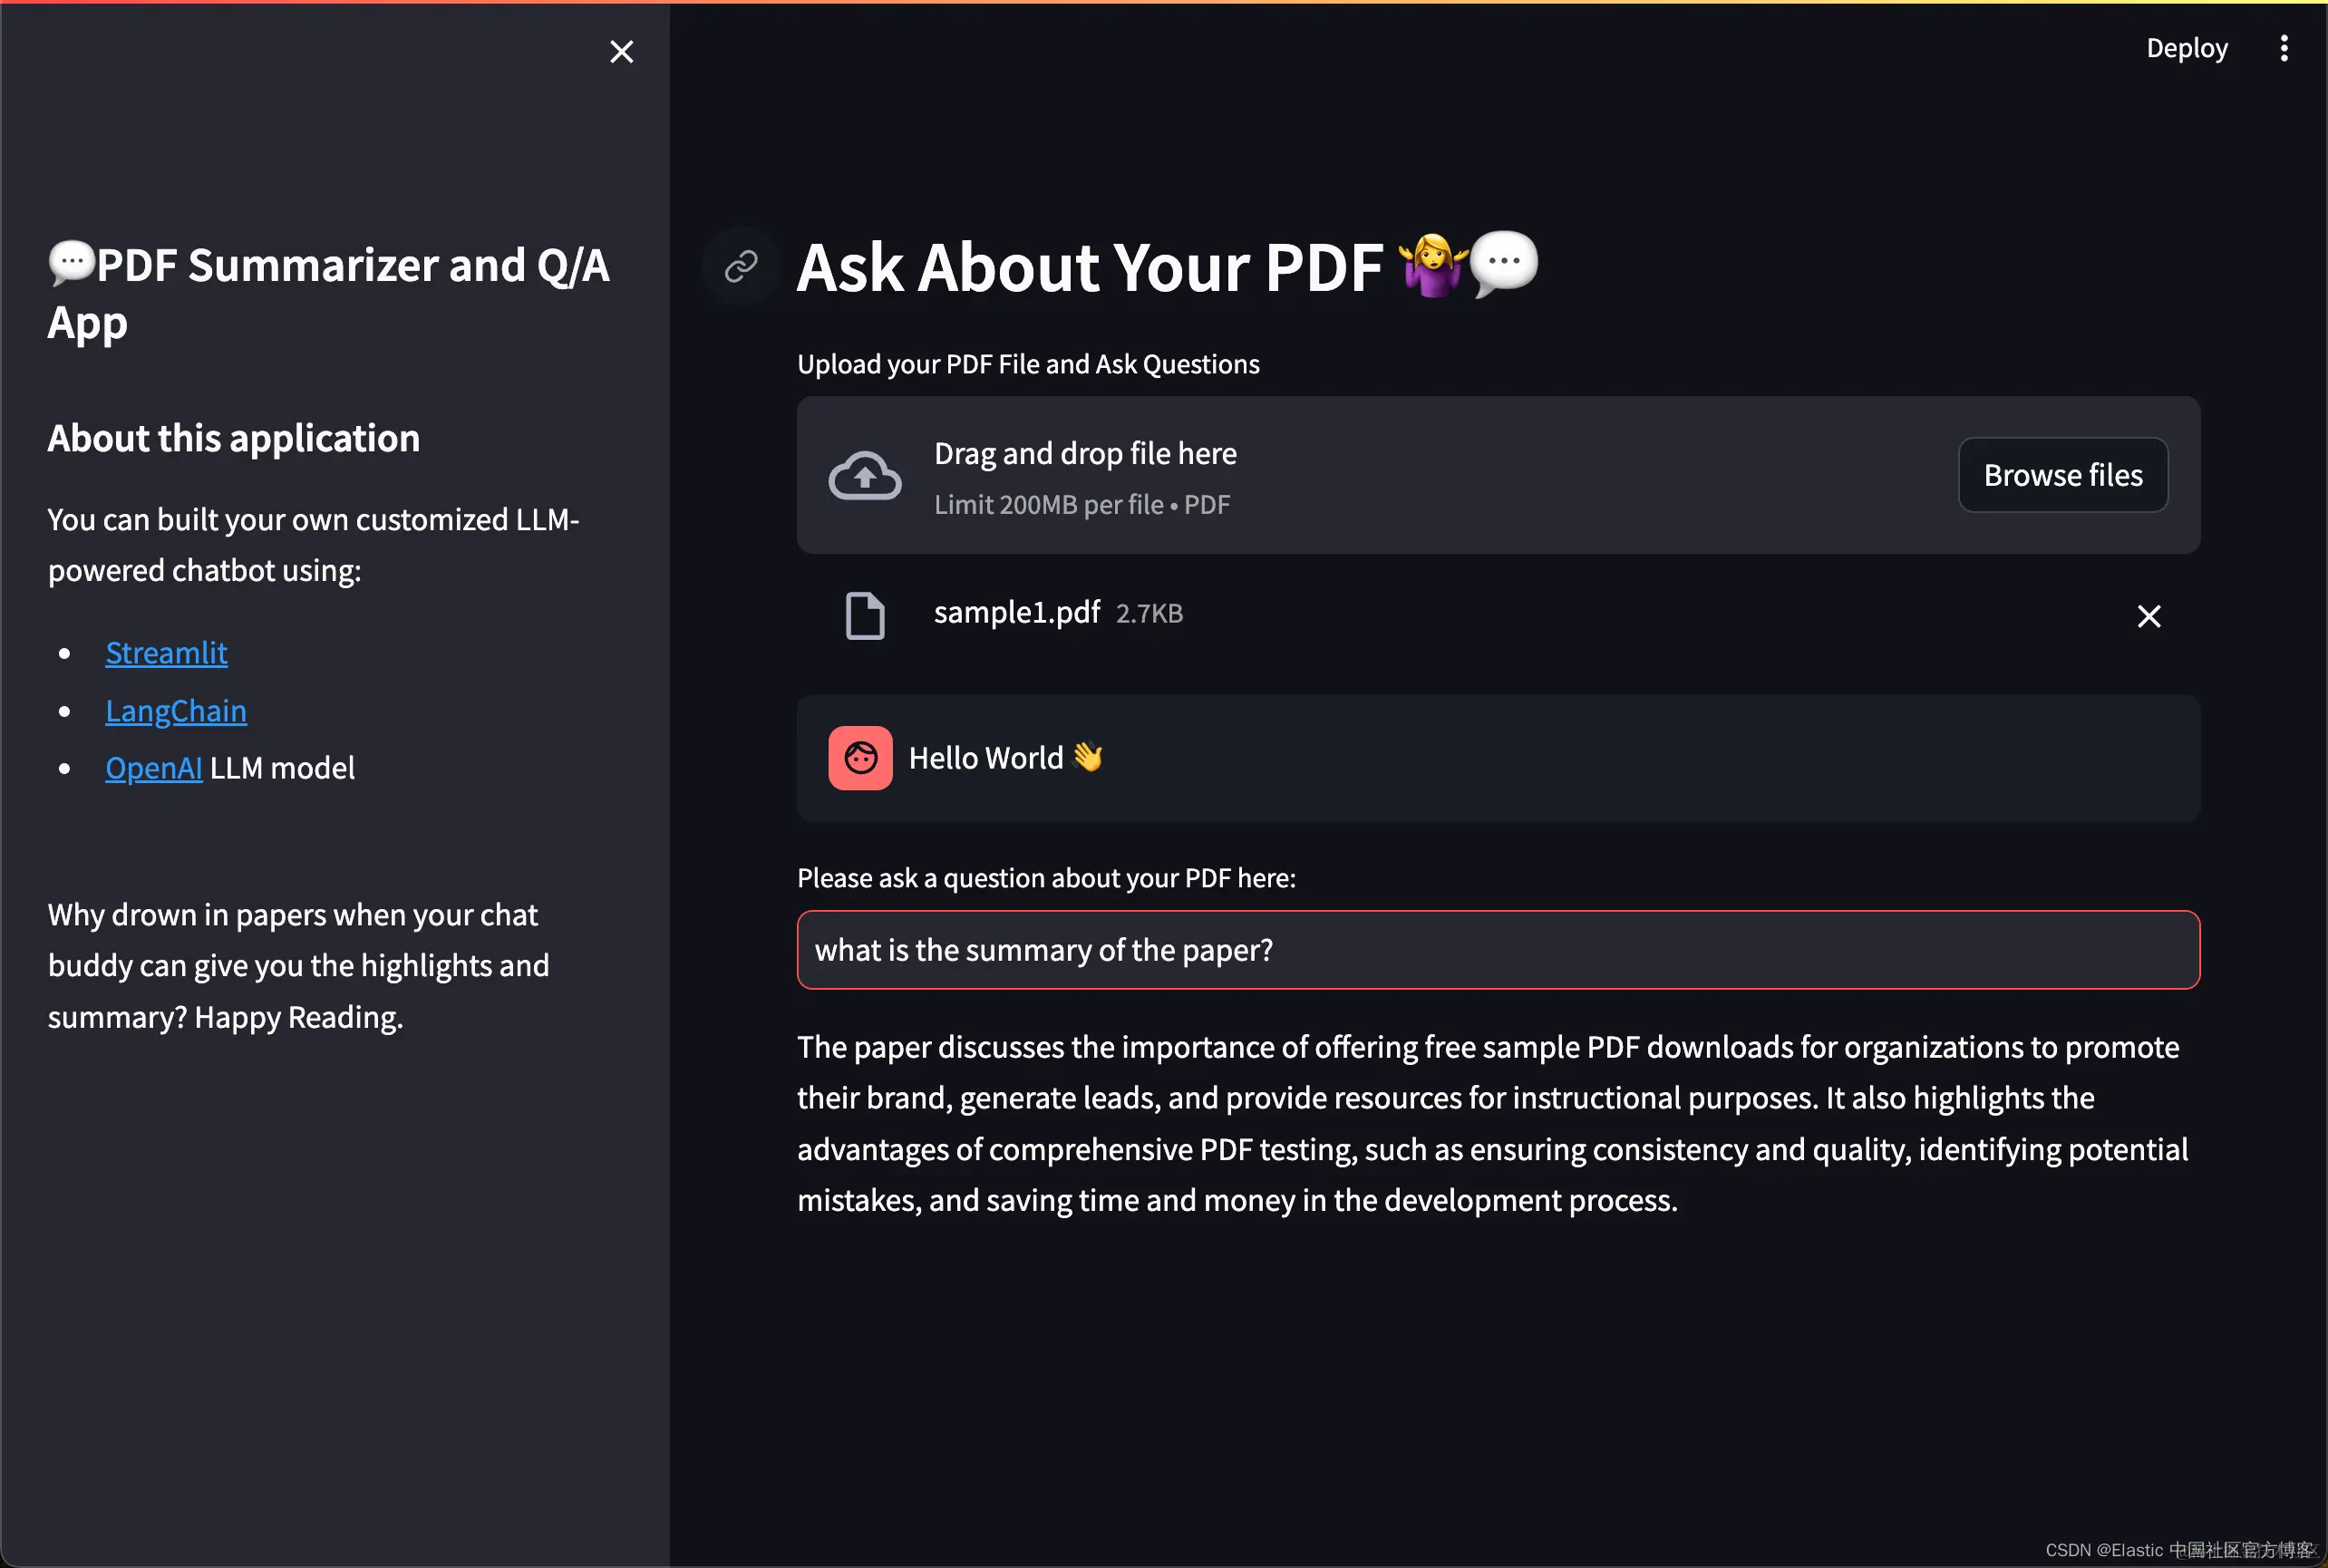The width and height of the screenshot is (2328, 1568).
Task: Open the OpenAI link
Action: click(153, 768)
